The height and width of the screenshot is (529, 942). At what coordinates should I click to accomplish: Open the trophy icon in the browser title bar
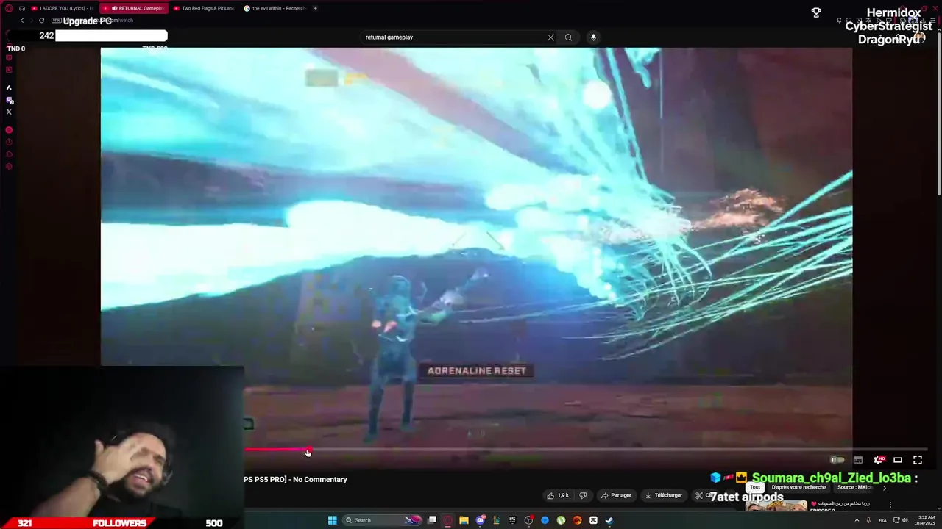816,12
